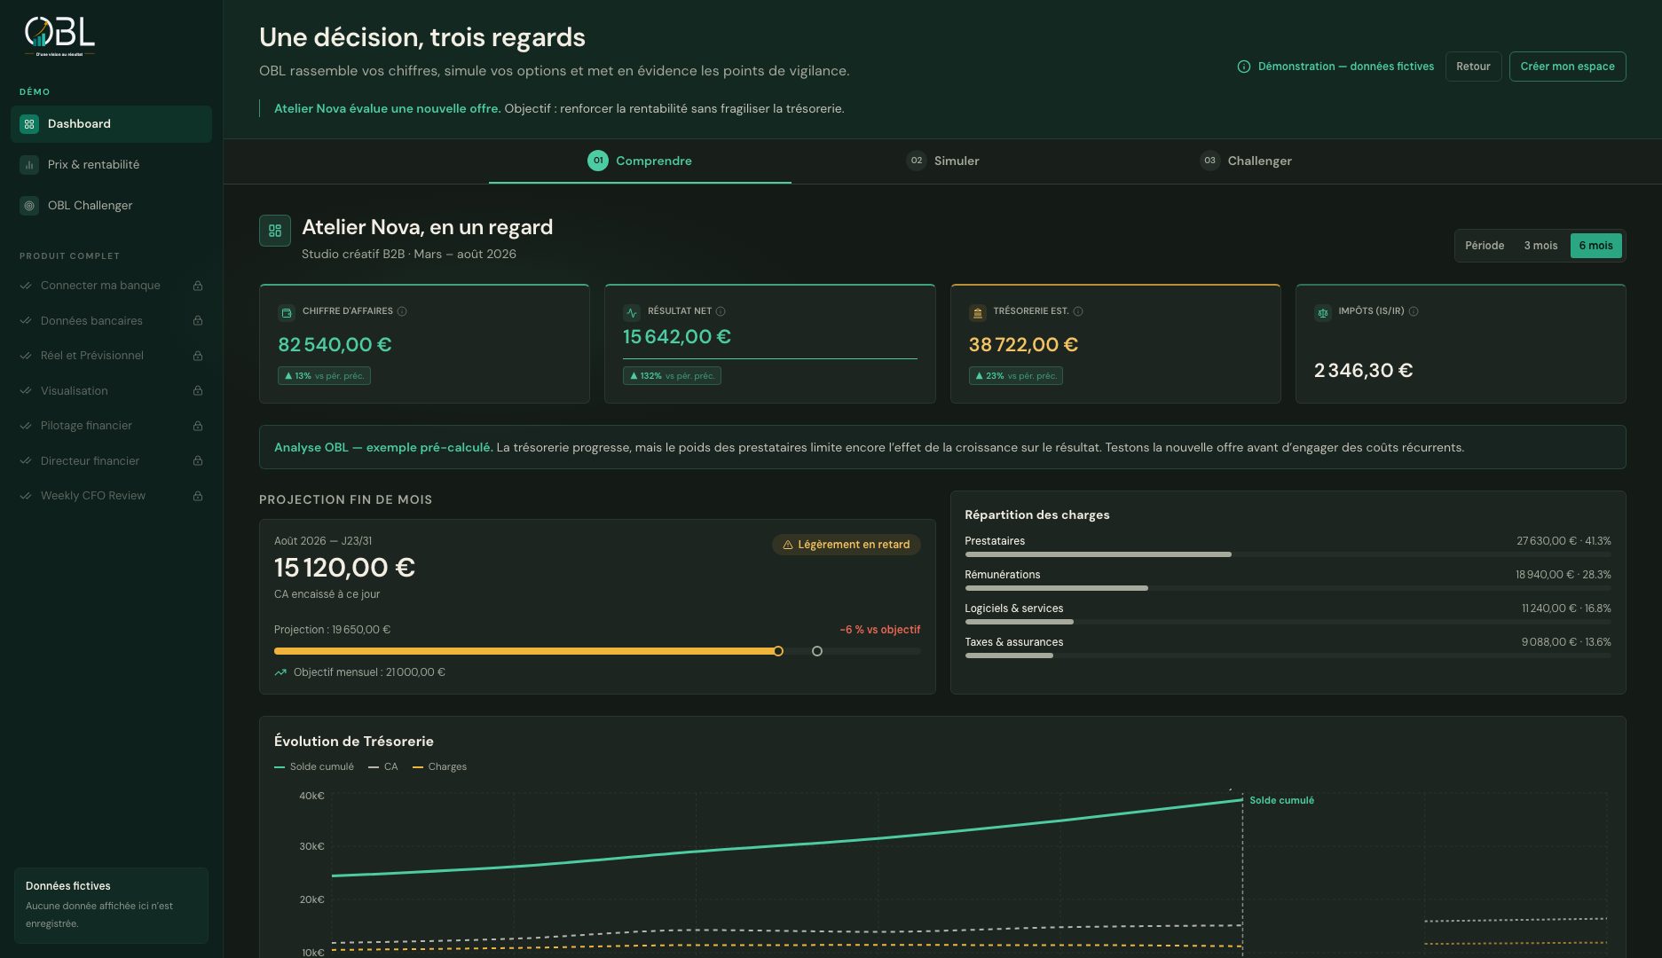Click the Retour button
The width and height of the screenshot is (1662, 958).
click(x=1473, y=67)
